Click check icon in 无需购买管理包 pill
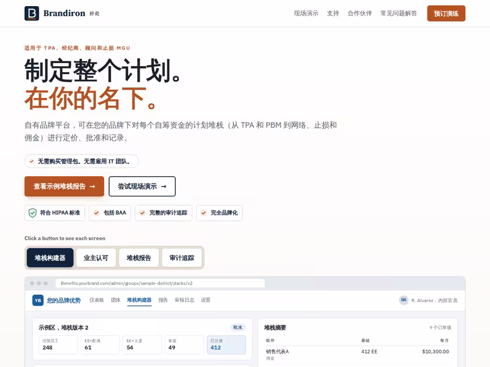This screenshot has height=367, width=490. [x=32, y=161]
